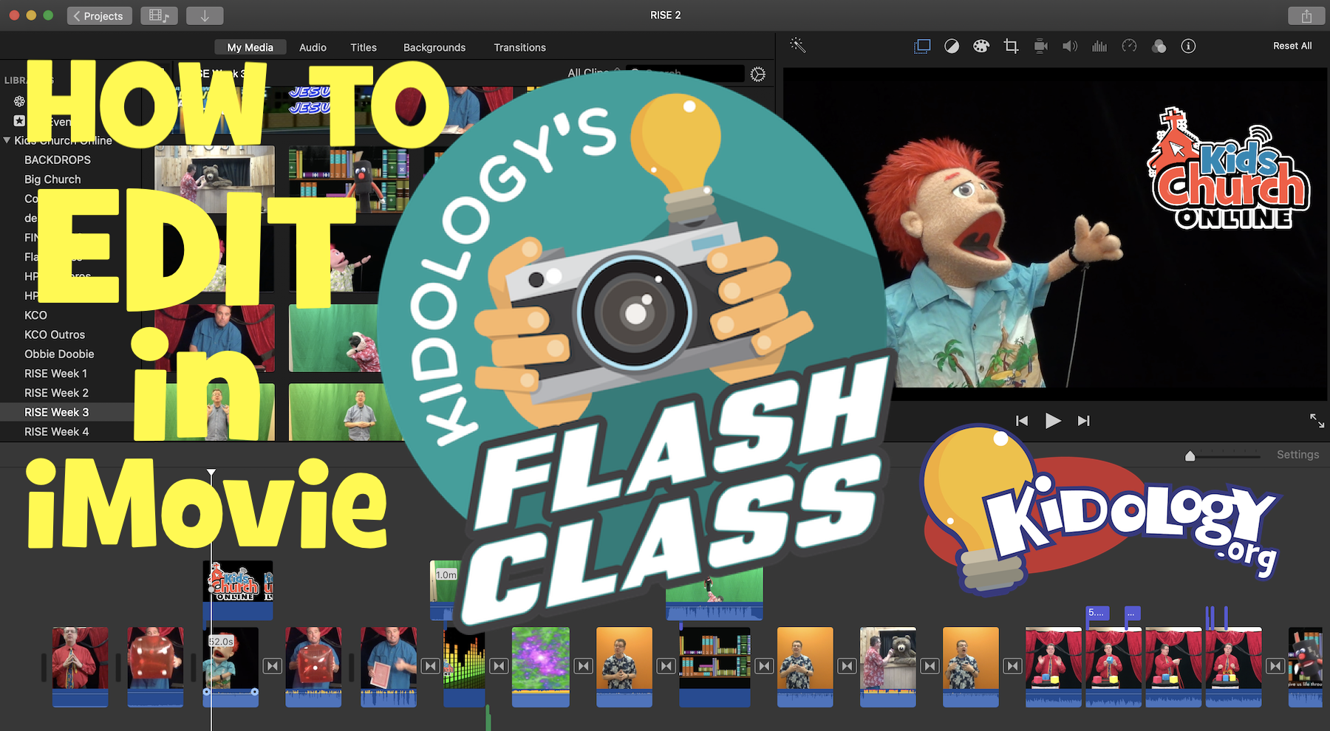Switch to the My Media tab
The image size is (1330, 731).
(250, 47)
